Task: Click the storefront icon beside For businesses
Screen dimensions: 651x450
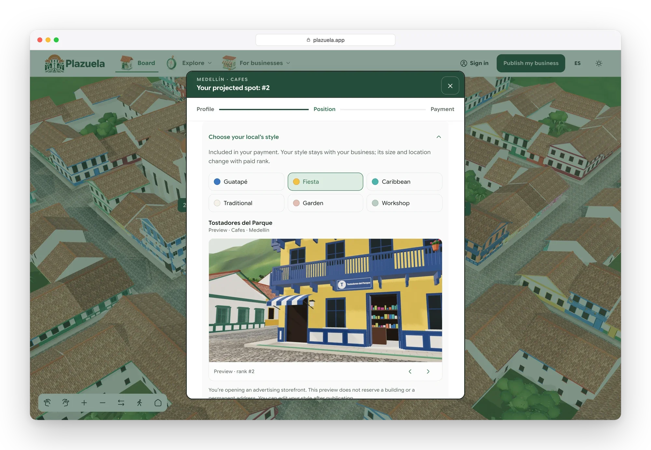Action: pyautogui.click(x=229, y=63)
